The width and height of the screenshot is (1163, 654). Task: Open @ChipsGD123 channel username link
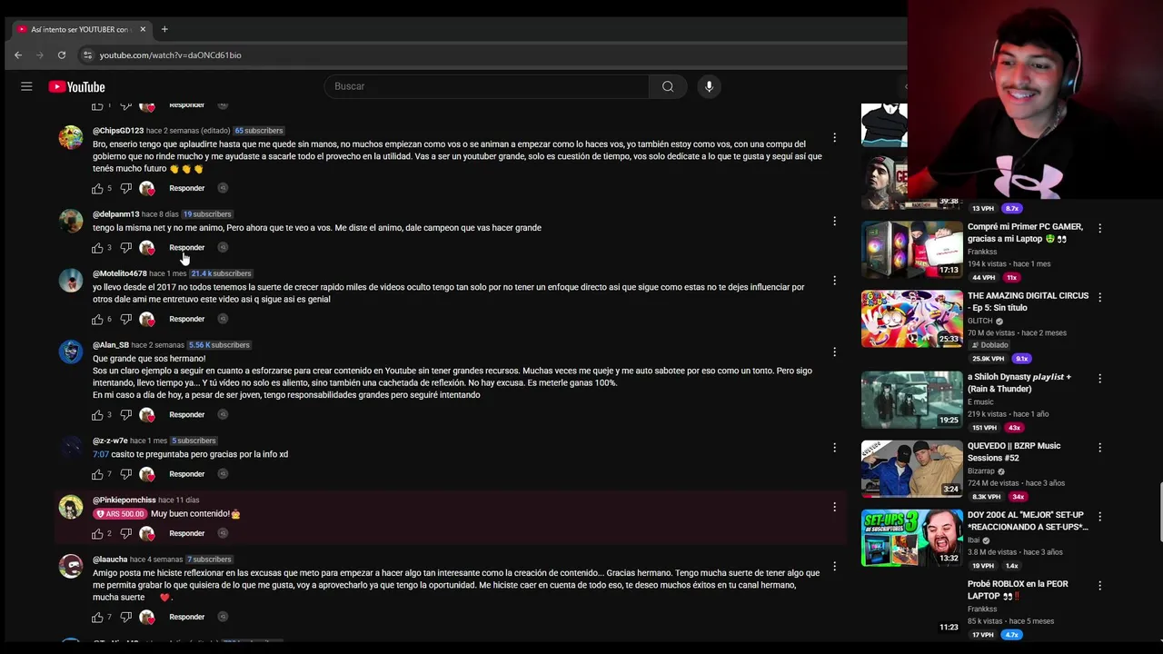click(118, 131)
